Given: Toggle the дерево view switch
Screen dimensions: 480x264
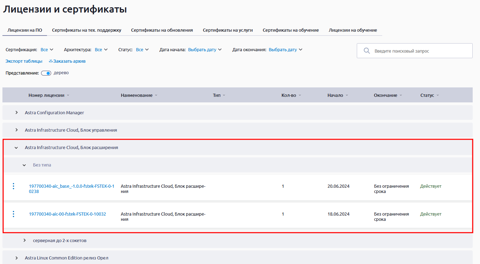Looking at the screenshot, I should pyautogui.click(x=46, y=73).
